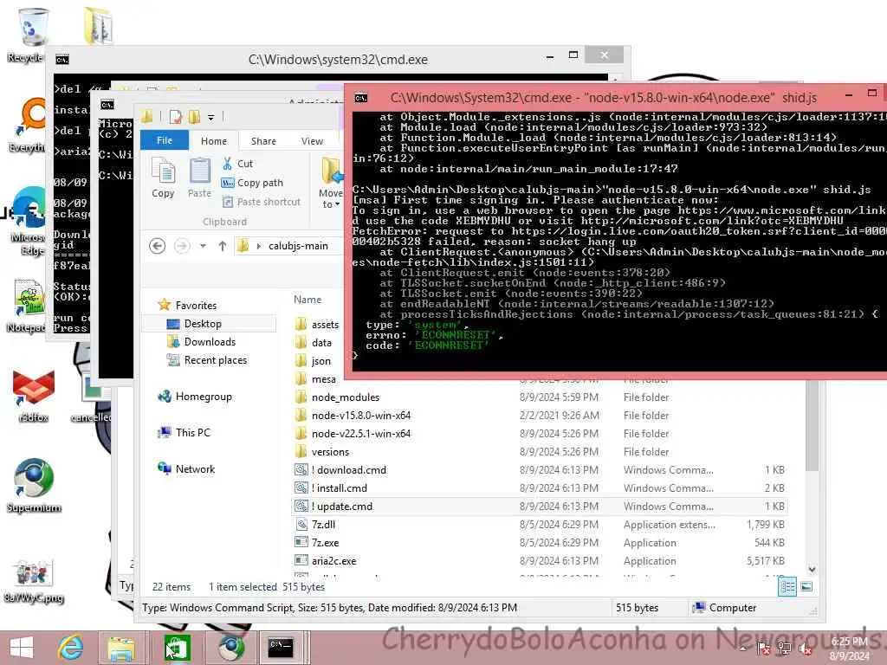Viewport: 887px width, 665px height.
Task: Click the file list vertical scrollbar
Action: (x=813, y=426)
